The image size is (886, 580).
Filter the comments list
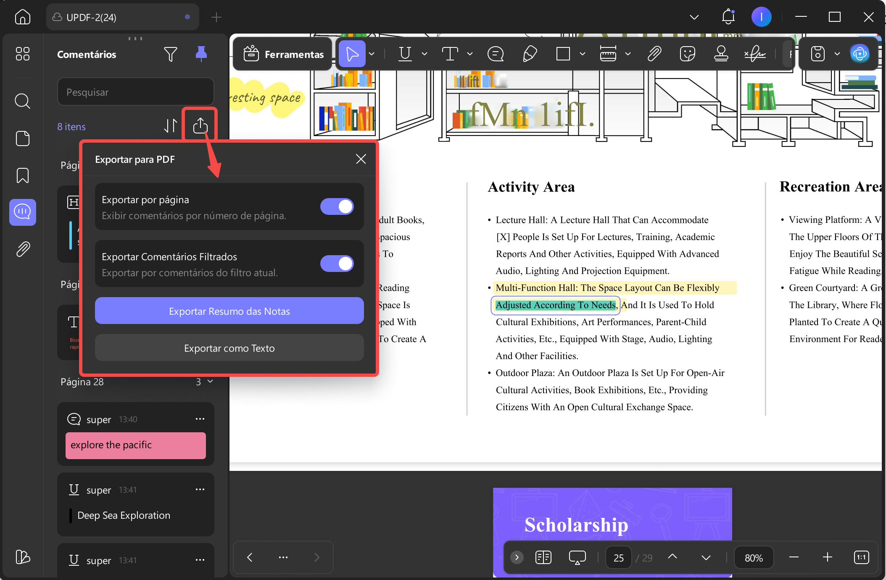[170, 54]
